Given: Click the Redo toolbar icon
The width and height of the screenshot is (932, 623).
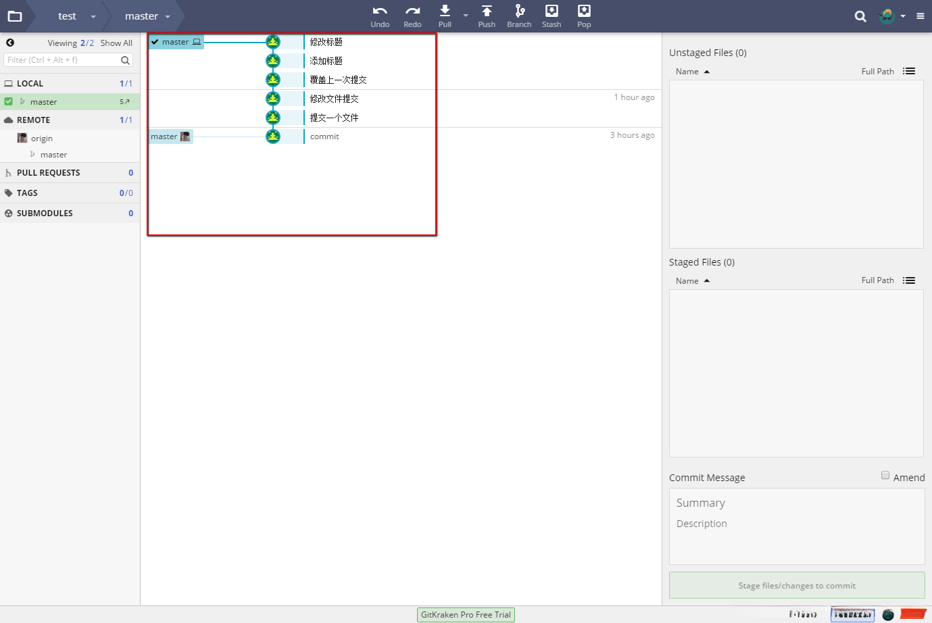Looking at the screenshot, I should tap(412, 11).
